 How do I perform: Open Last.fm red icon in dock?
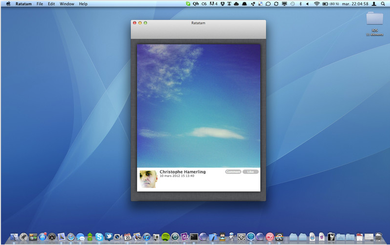pyautogui.click(x=270, y=237)
